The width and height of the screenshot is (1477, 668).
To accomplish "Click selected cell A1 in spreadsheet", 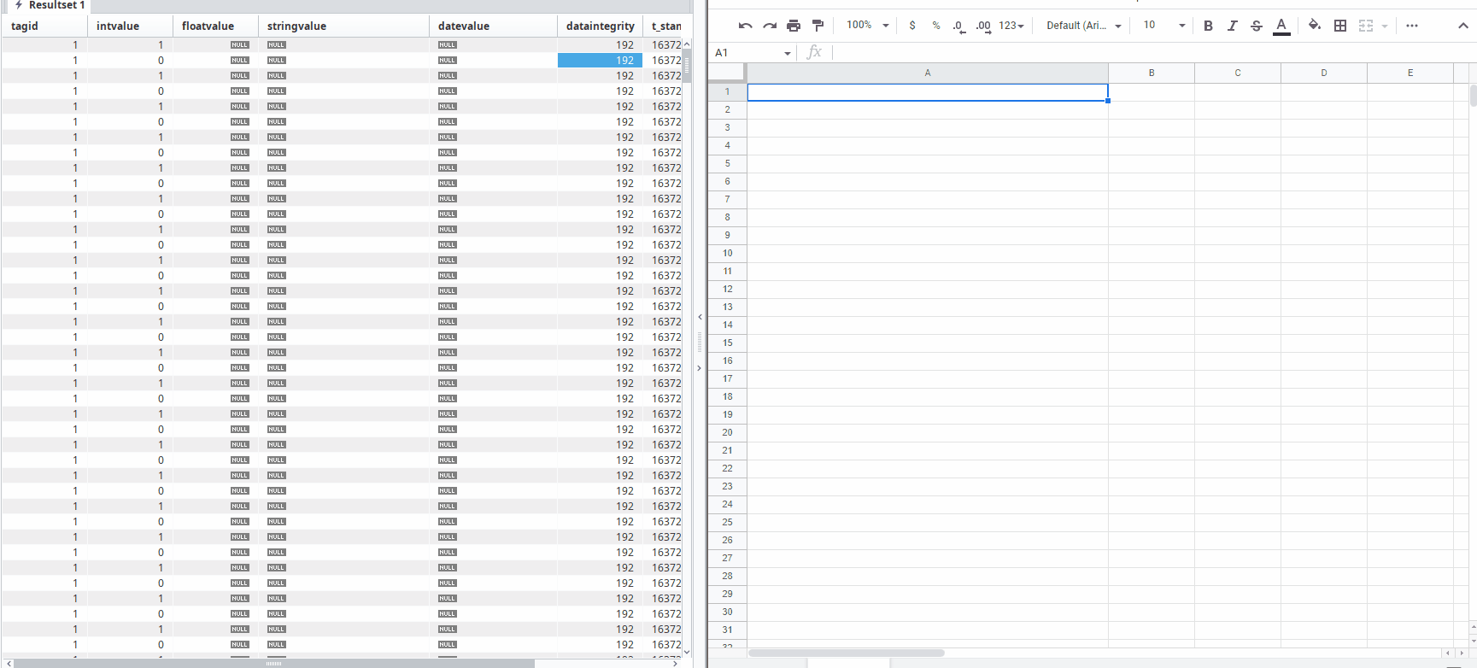I will pyautogui.click(x=928, y=91).
